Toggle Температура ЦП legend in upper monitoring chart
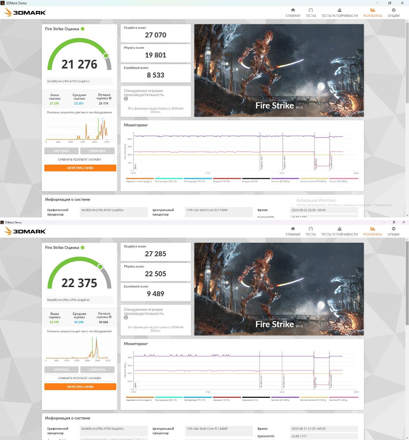Image resolution: width=409 pixels, height=440 pixels. pos(169,180)
